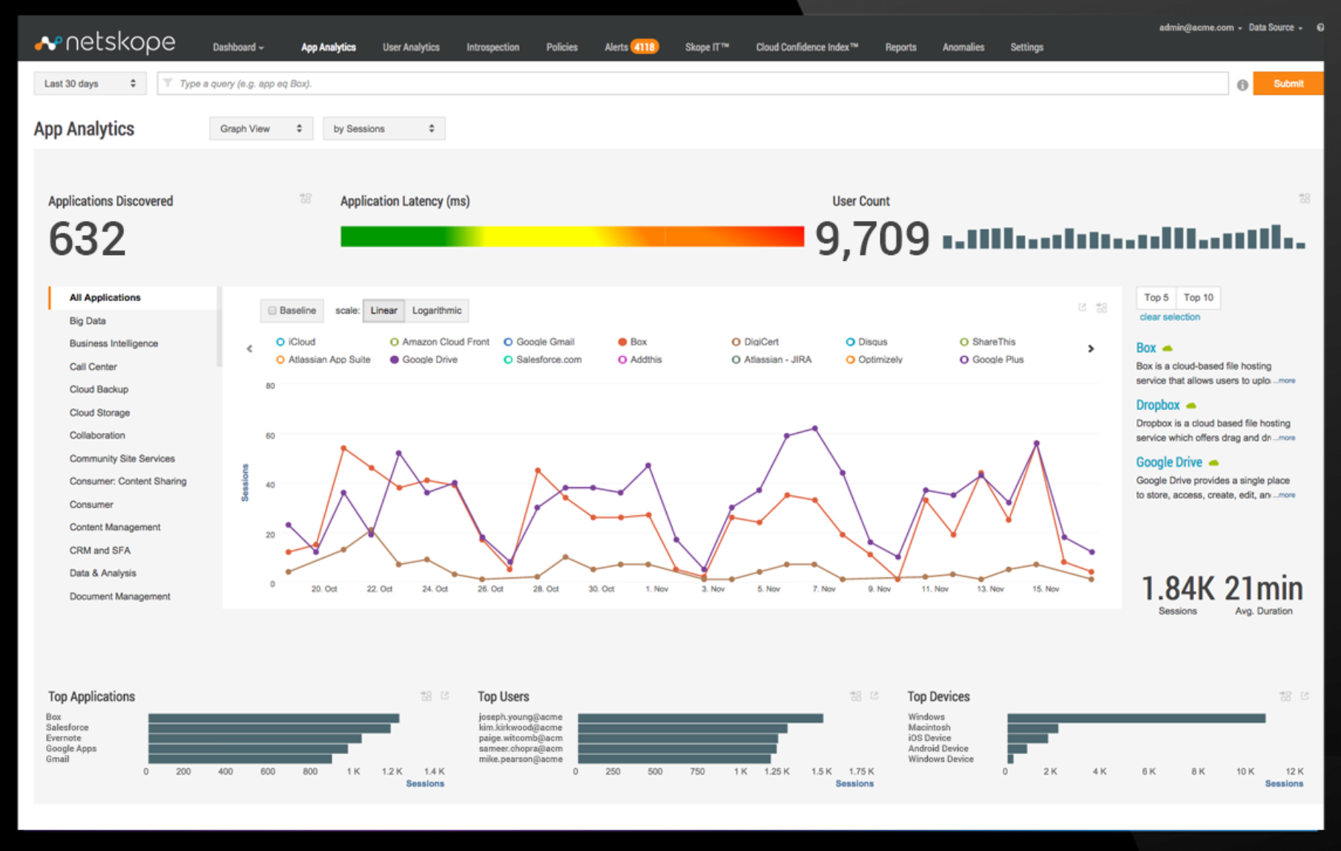Toggle Amazon Cloud Front series in legend
Screen dimensions: 1341x851
pos(439,342)
